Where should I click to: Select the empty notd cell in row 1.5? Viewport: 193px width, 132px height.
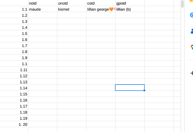[x=43, y=33]
